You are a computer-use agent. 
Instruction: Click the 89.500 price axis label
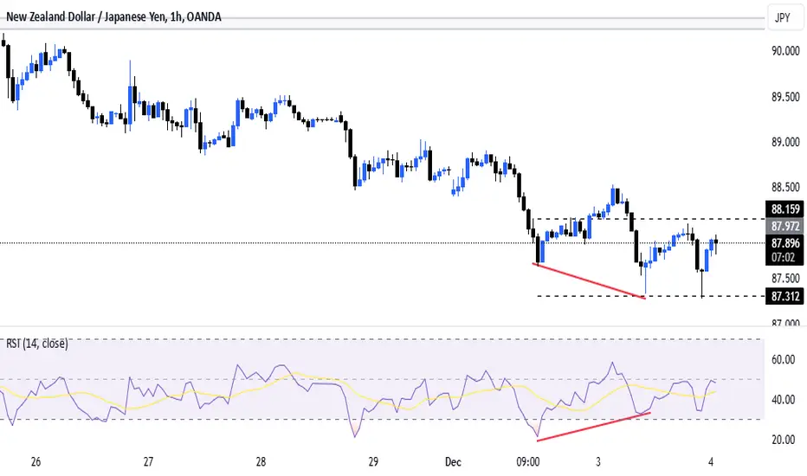pyautogui.click(x=785, y=97)
